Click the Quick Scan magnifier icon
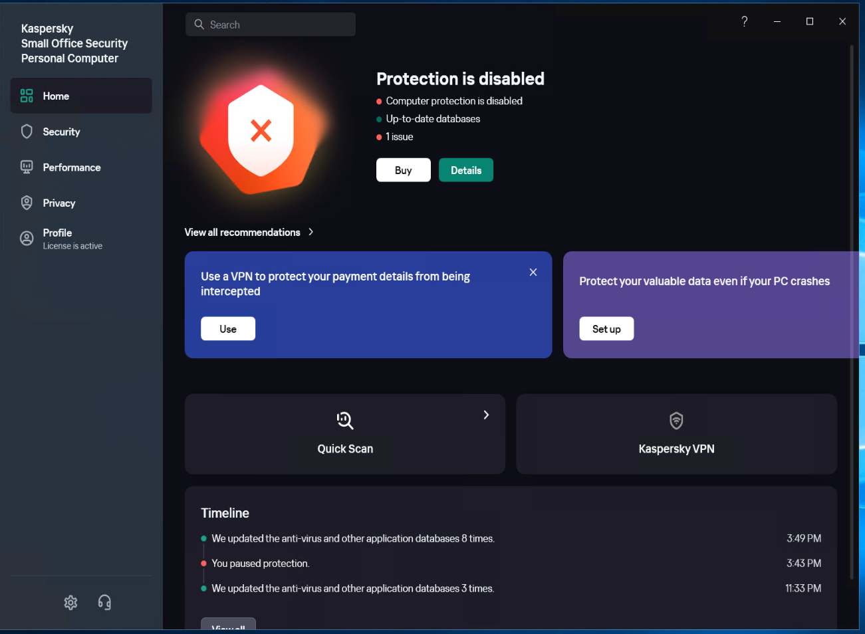The image size is (865, 634). [x=345, y=421]
